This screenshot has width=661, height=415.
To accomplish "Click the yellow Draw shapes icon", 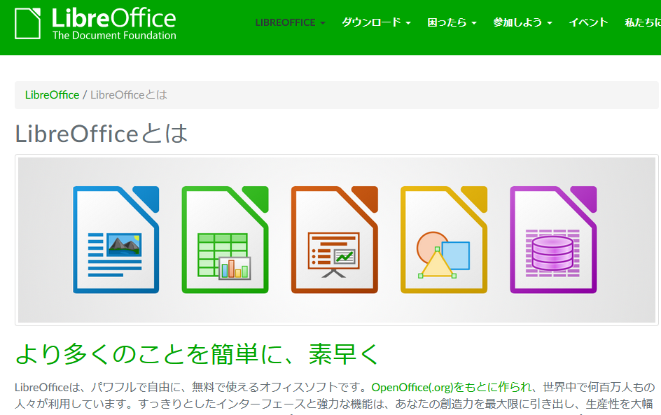I will pyautogui.click(x=444, y=240).
